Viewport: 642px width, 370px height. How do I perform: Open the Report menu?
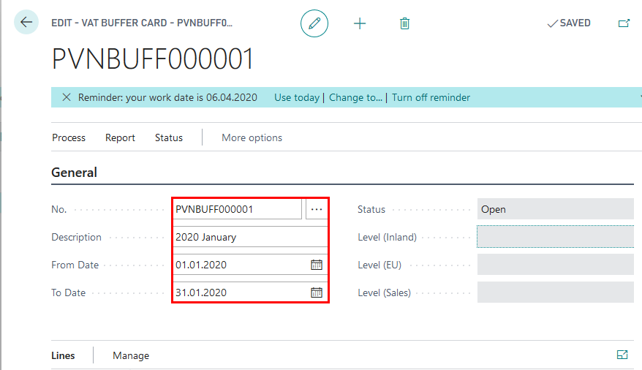pos(120,138)
